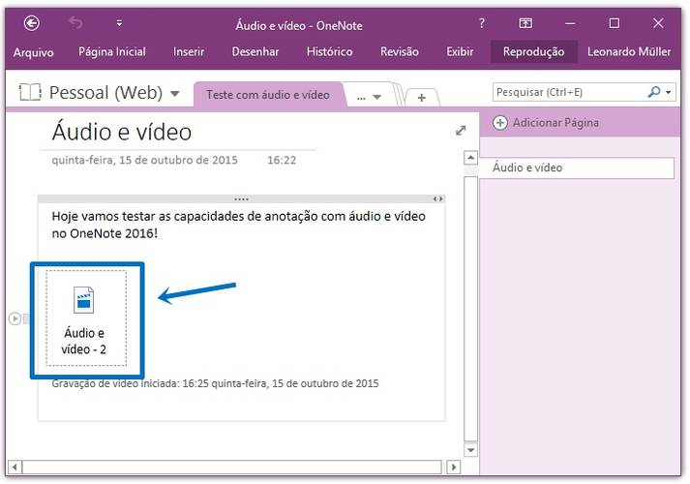Select the Áudio e vídeo page in list
Image resolution: width=690 pixels, height=484 pixels.
(577, 167)
